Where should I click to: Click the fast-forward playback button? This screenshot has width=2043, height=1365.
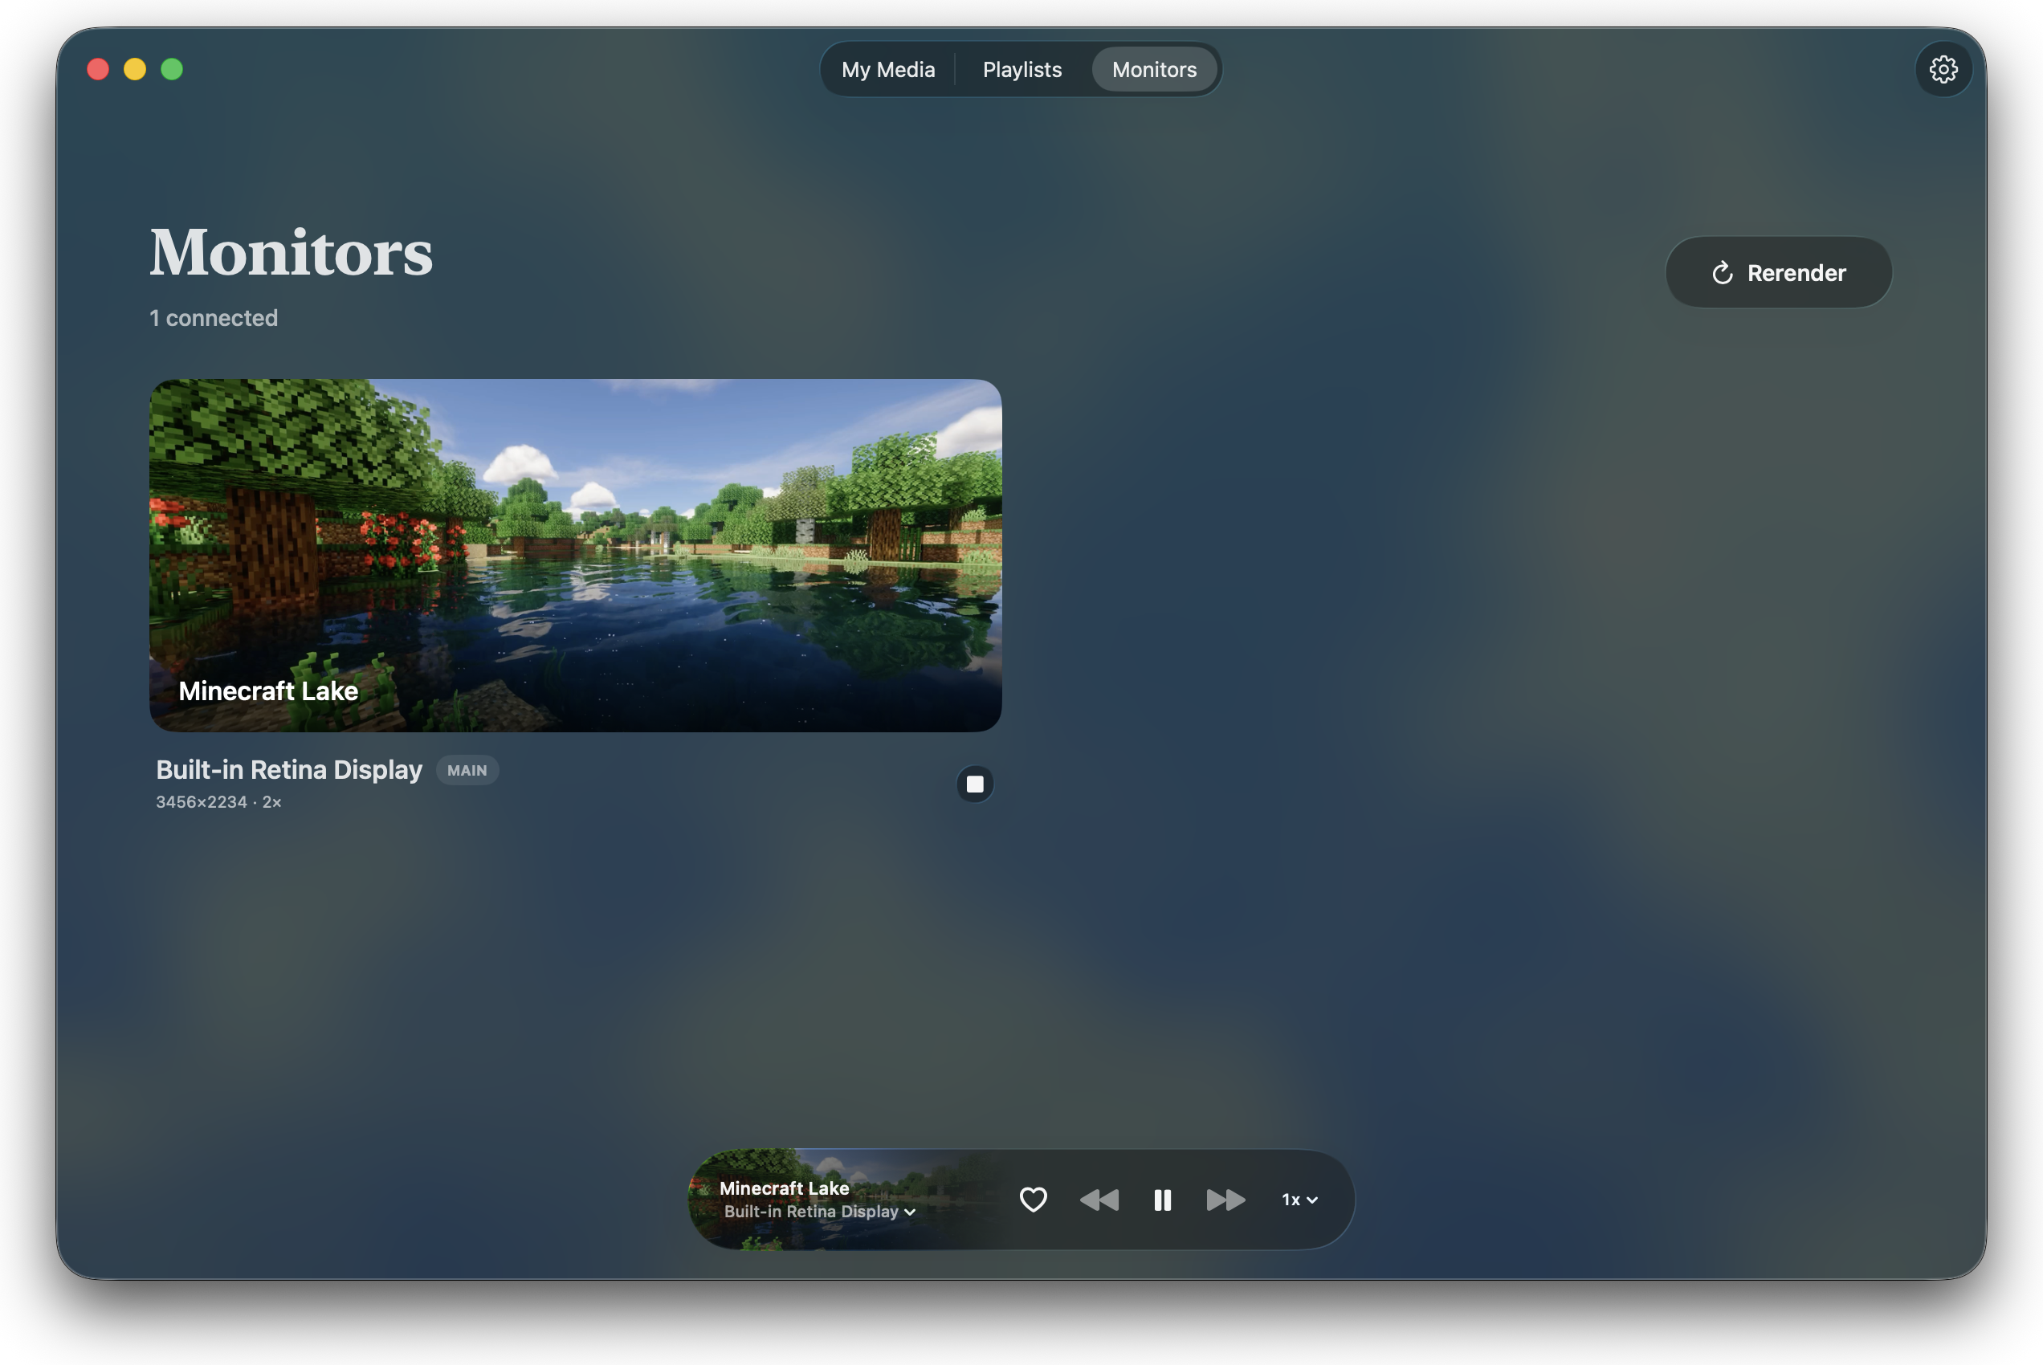(x=1225, y=1200)
